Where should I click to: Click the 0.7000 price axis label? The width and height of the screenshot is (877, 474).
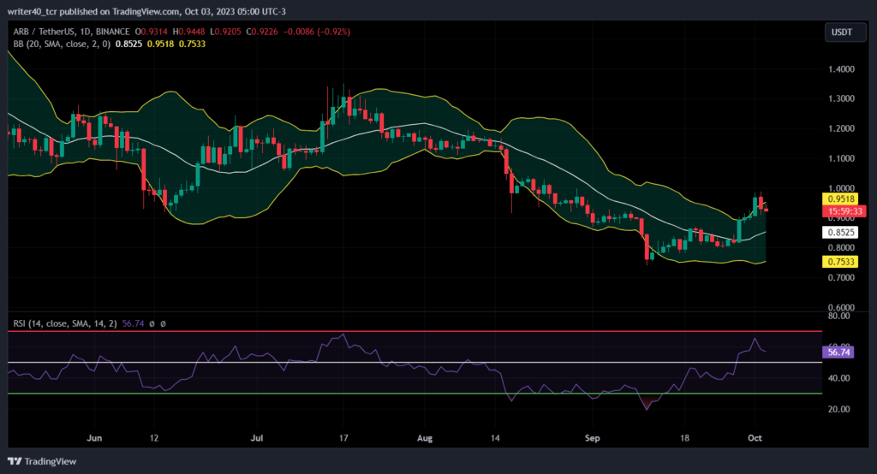tap(841, 277)
